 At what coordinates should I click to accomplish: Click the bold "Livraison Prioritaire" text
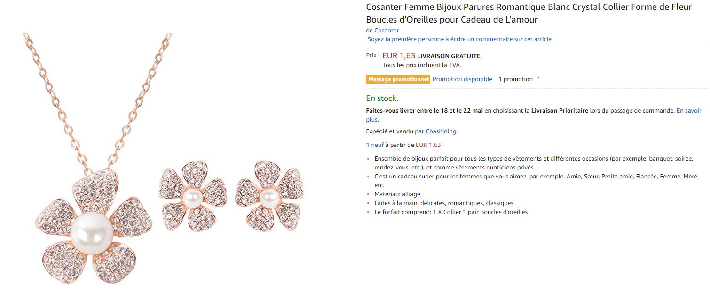tap(560, 111)
